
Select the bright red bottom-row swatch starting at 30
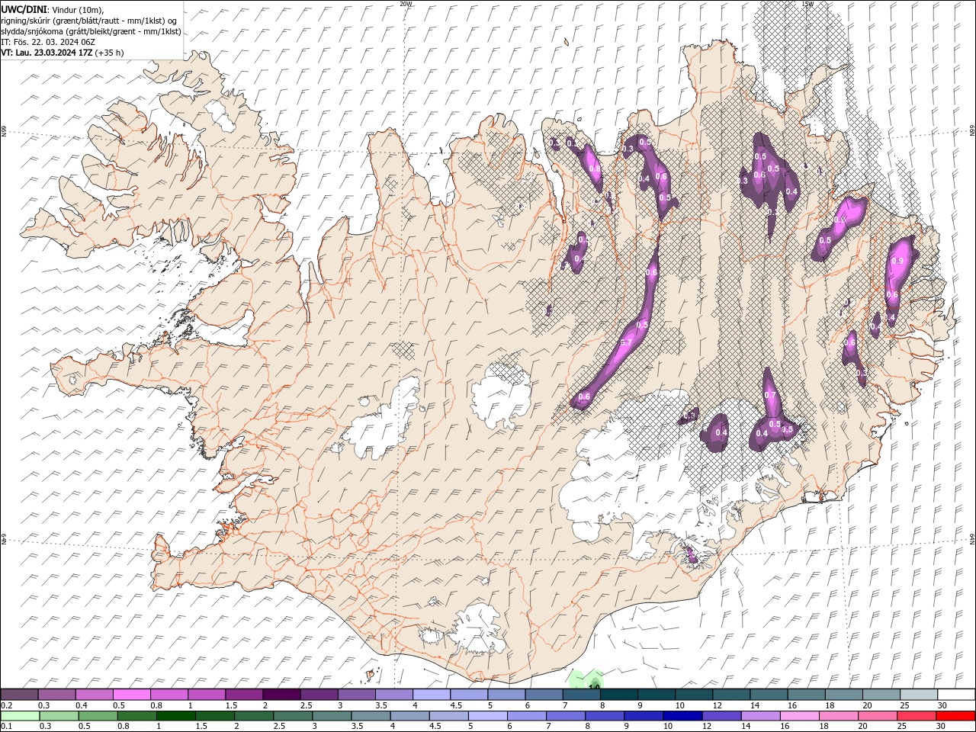click(955, 716)
